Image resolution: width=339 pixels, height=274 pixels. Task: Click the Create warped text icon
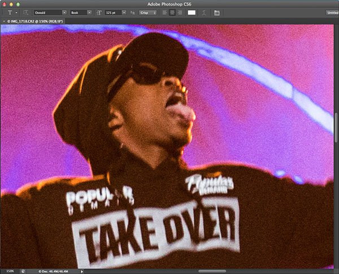click(x=204, y=12)
